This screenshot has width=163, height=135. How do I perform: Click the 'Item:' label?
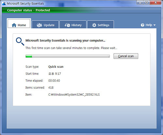coord(29,95)
